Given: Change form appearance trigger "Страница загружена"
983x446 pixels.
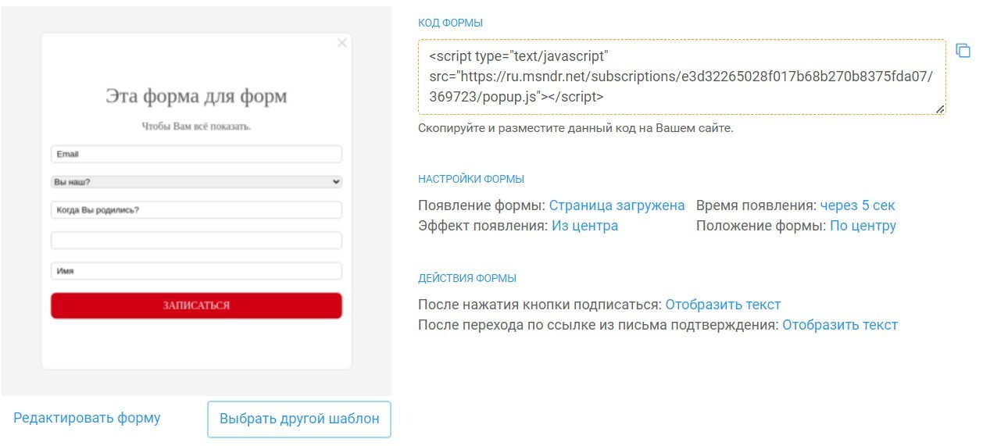Looking at the screenshot, I should point(617,205).
